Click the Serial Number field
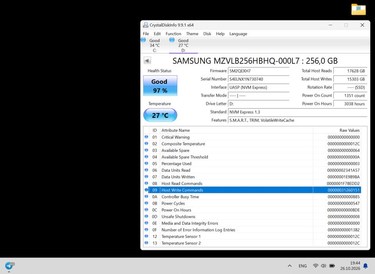The width and height of the screenshot is (375, 274). (259, 79)
